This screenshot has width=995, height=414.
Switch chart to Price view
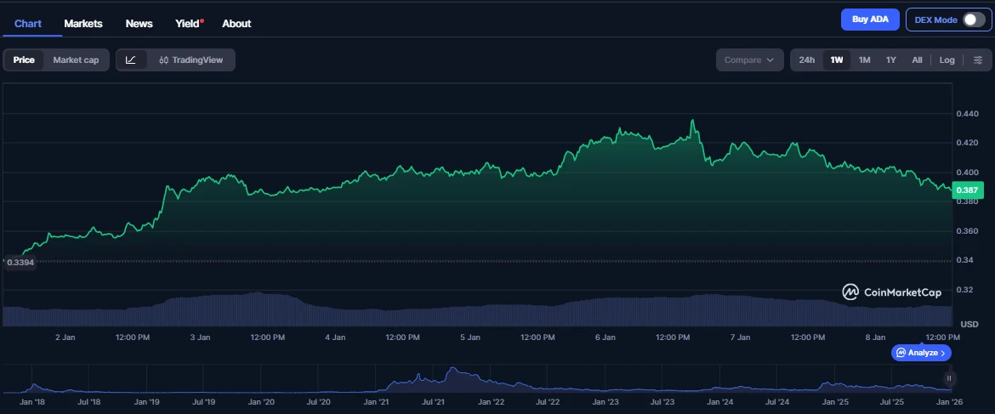(24, 60)
